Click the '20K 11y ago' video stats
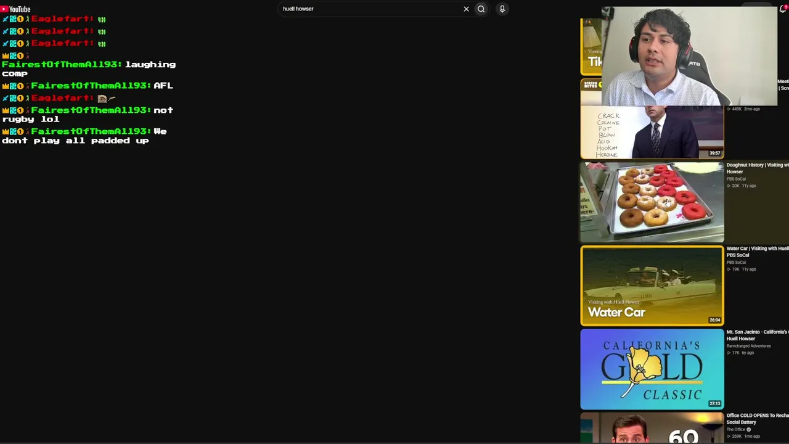789x444 pixels. click(741, 186)
